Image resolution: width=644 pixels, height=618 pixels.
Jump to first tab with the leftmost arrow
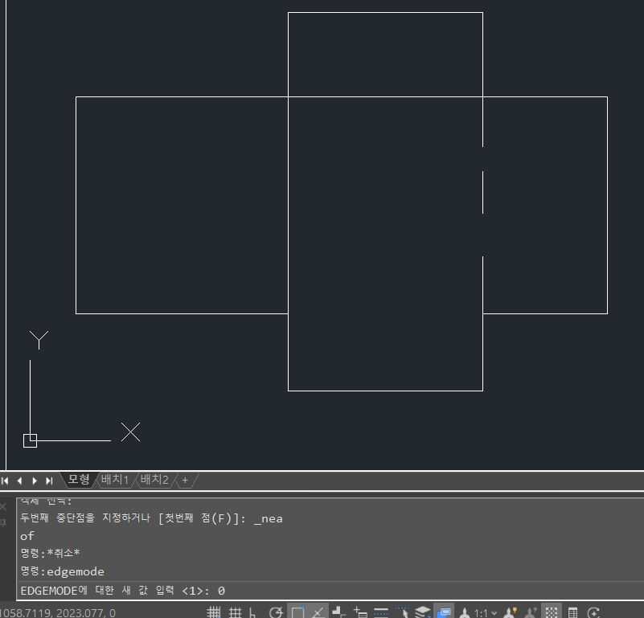[5, 481]
